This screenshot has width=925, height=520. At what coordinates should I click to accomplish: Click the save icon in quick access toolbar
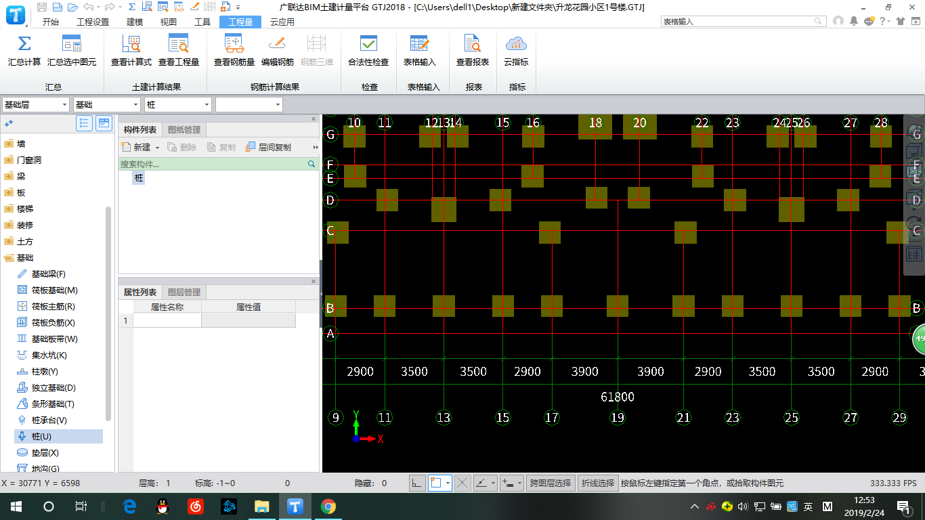point(43,7)
